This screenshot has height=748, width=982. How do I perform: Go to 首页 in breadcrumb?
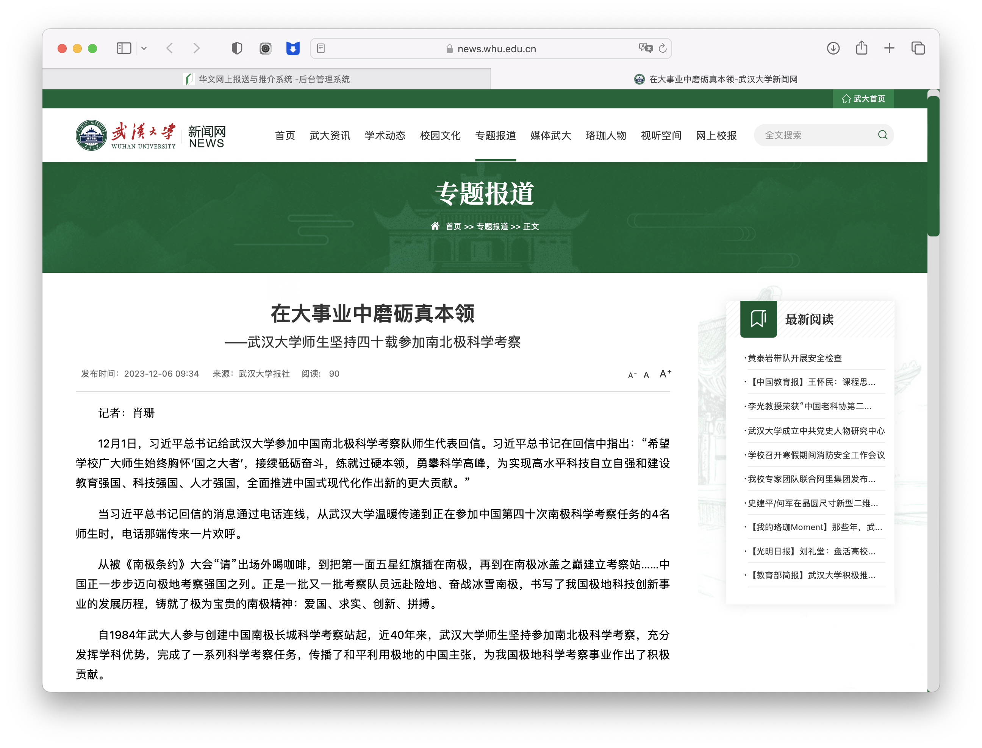point(453,226)
